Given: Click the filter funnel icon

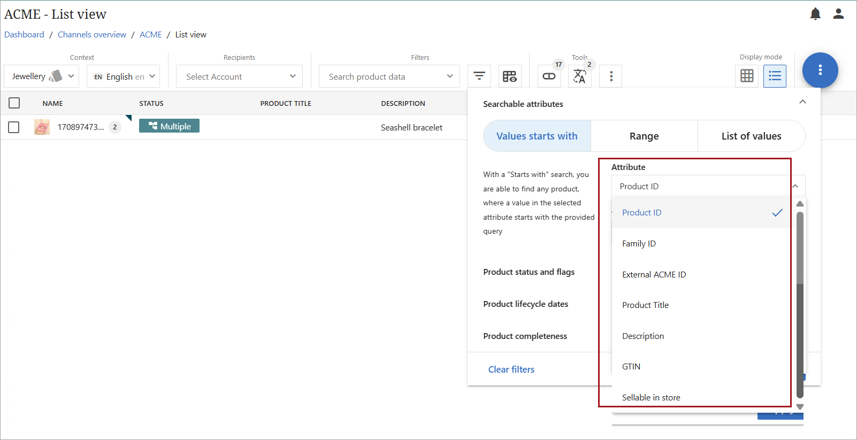Looking at the screenshot, I should click(x=479, y=76).
